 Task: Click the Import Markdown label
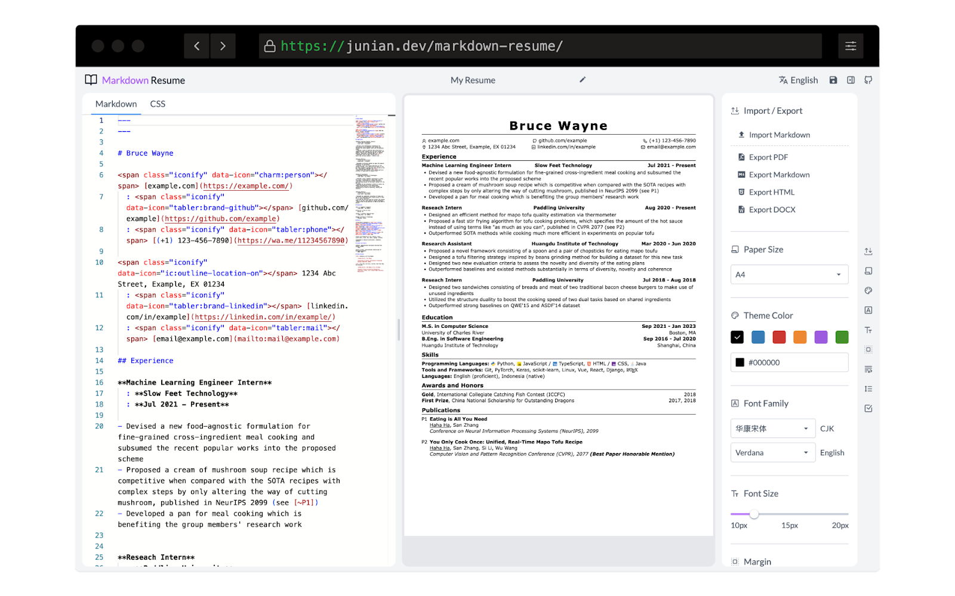(x=780, y=135)
